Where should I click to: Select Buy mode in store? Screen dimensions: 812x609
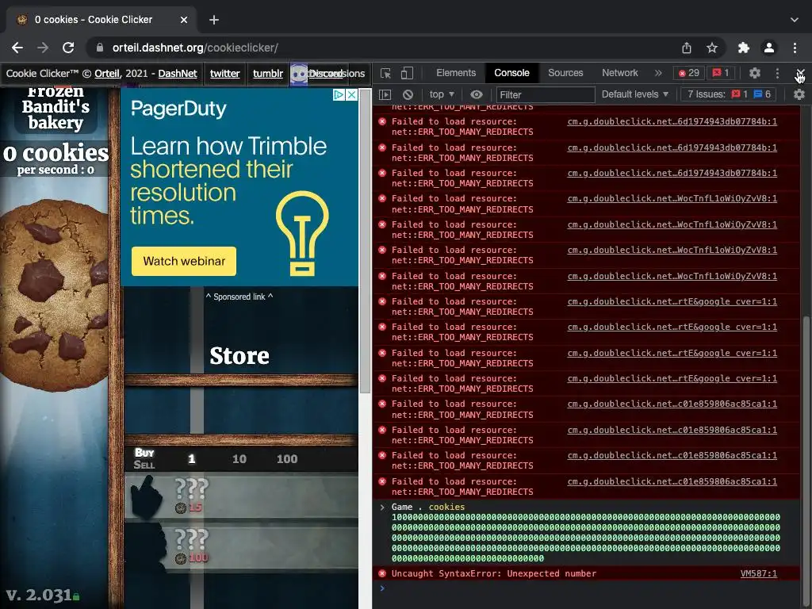pyautogui.click(x=144, y=453)
